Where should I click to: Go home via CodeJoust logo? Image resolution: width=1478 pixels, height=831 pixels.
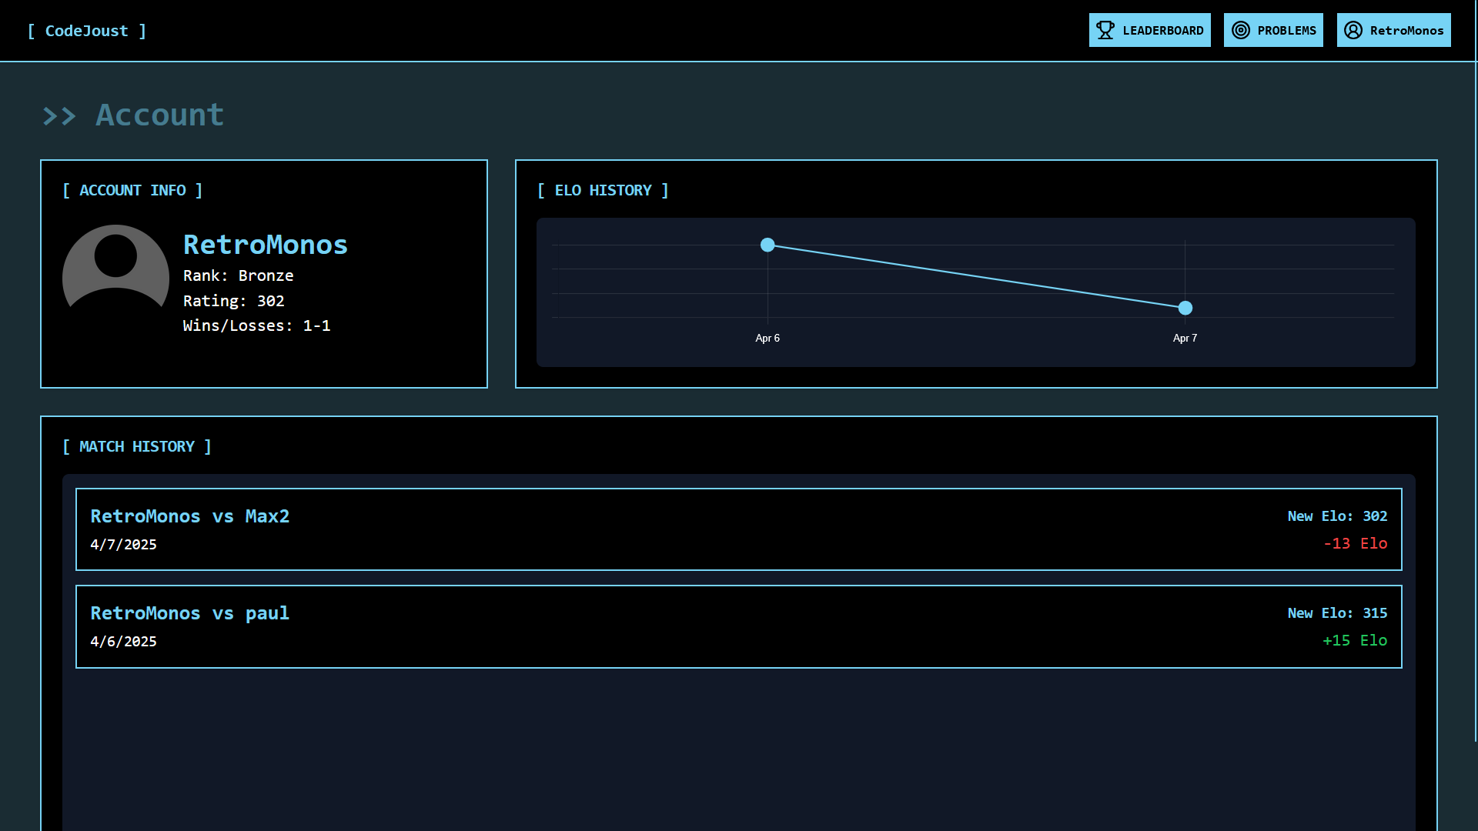pos(86,31)
